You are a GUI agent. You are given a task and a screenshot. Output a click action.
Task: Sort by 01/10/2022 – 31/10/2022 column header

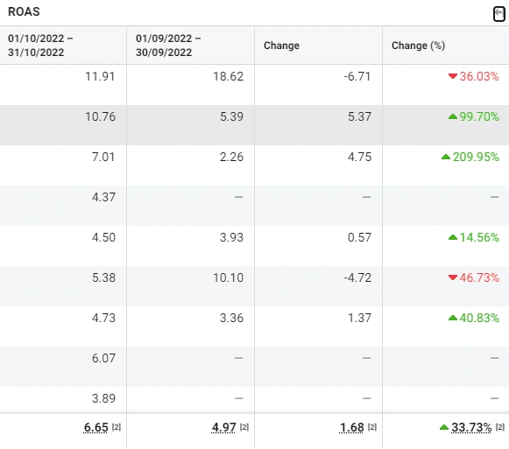63,46
